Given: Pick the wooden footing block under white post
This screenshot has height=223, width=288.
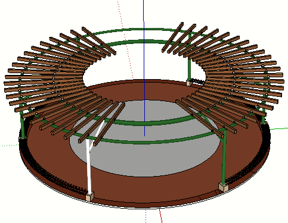Looking at the screenshot, I should tap(89, 197).
